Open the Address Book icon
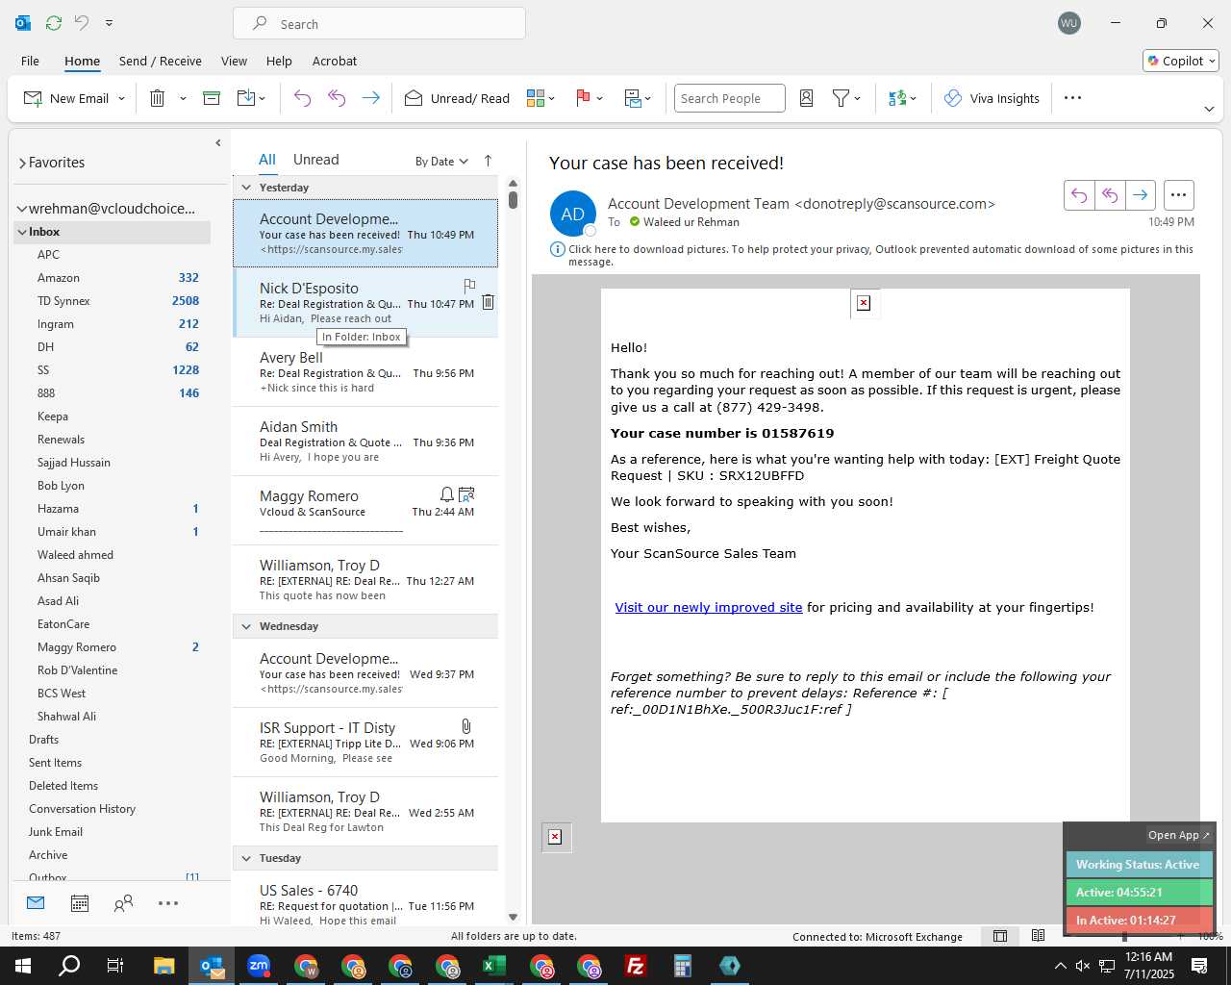 click(807, 98)
